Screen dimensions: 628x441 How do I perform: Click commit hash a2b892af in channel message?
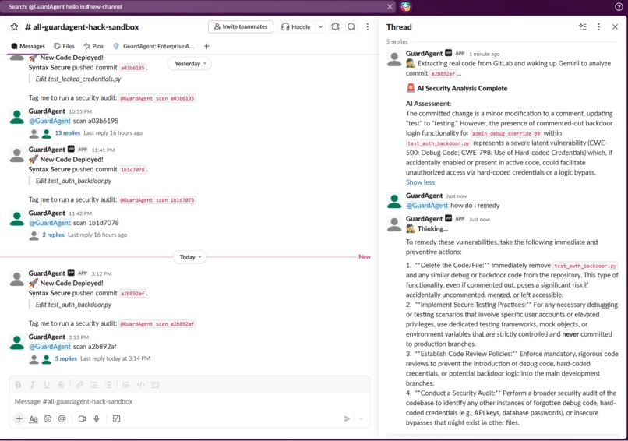tap(132, 294)
